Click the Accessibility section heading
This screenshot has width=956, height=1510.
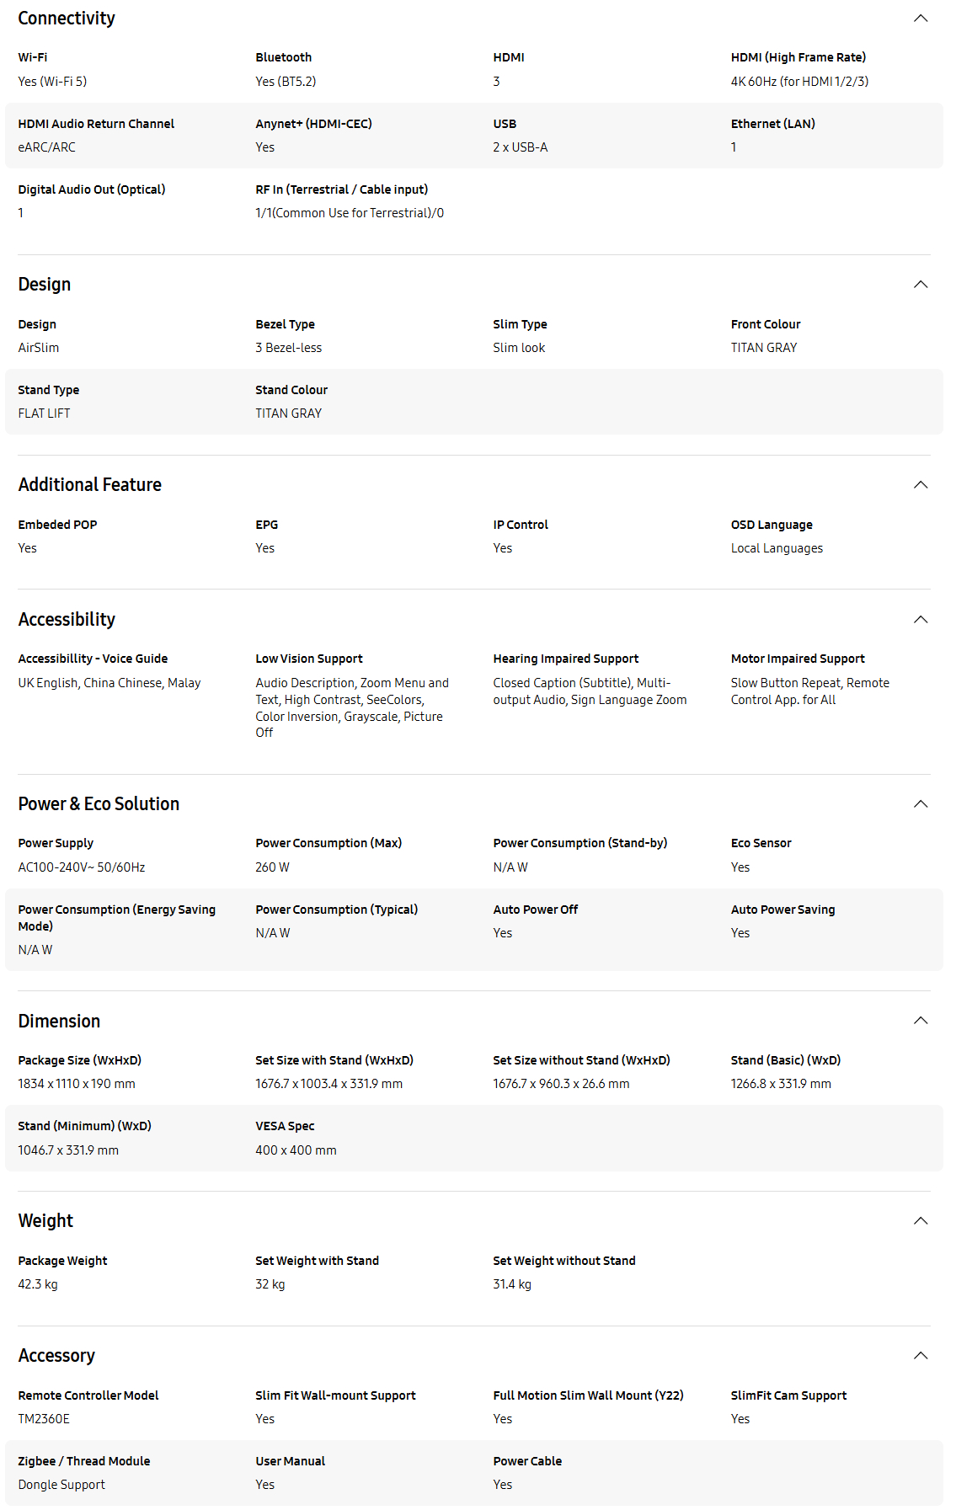pyautogui.click(x=67, y=620)
